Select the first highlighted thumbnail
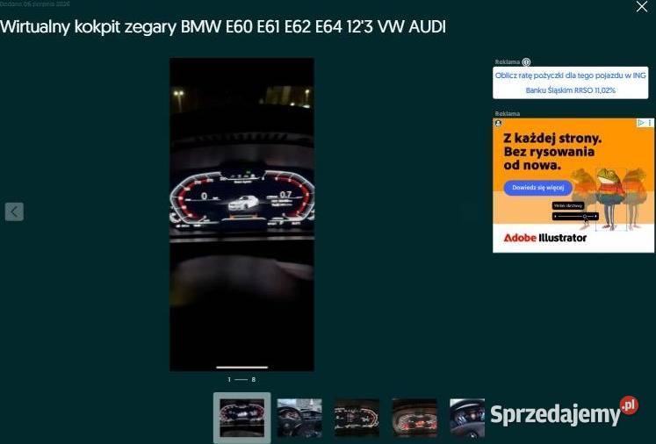656x444 pixels. [241, 418]
